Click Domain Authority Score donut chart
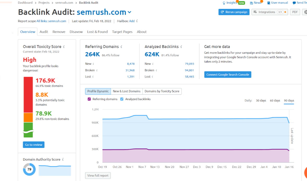The width and height of the screenshot is (307, 181). tap(29, 170)
